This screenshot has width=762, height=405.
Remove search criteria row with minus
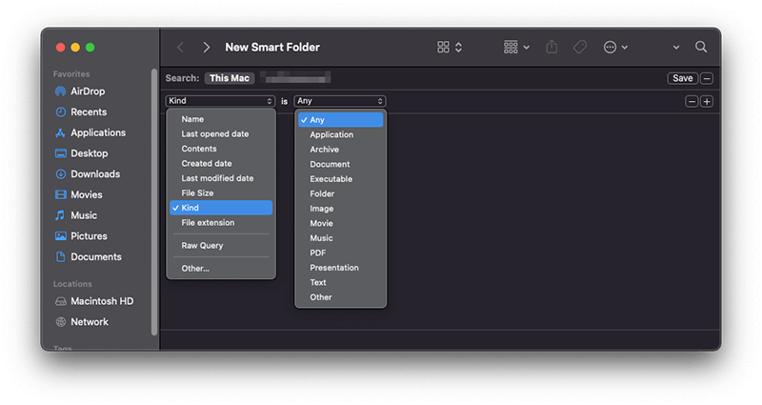692,102
